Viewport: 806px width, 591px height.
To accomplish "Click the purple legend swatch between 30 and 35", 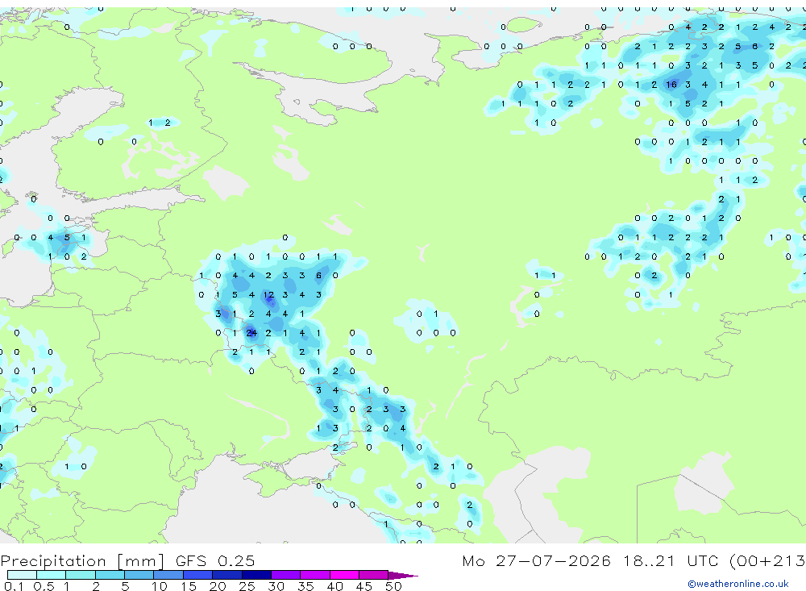I will click(286, 575).
